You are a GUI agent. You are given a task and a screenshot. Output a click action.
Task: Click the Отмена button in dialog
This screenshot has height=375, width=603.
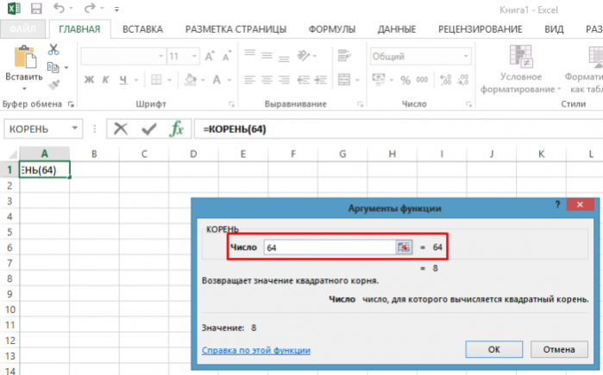[x=559, y=349]
